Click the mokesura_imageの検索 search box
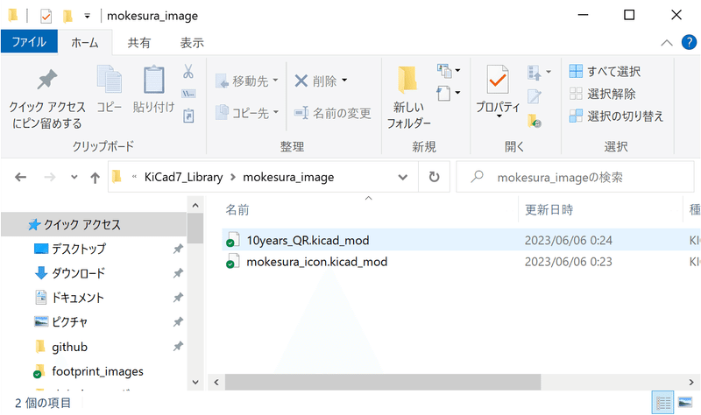This screenshot has height=415, width=701. coord(575,178)
